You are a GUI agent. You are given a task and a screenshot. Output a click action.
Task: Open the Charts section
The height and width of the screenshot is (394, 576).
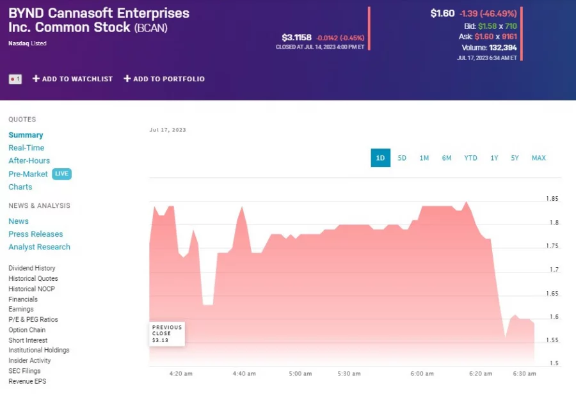pos(20,187)
